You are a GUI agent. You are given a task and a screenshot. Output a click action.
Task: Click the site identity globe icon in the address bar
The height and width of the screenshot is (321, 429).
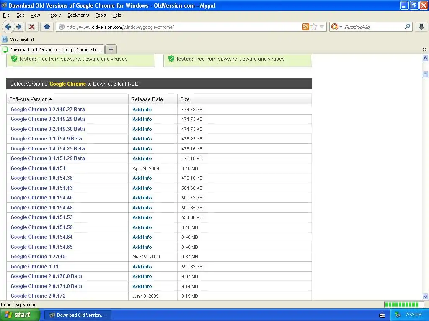tap(62, 27)
